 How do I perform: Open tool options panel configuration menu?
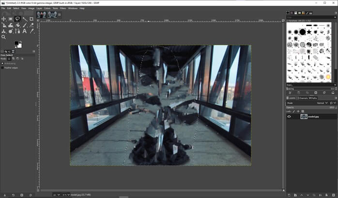(33, 51)
